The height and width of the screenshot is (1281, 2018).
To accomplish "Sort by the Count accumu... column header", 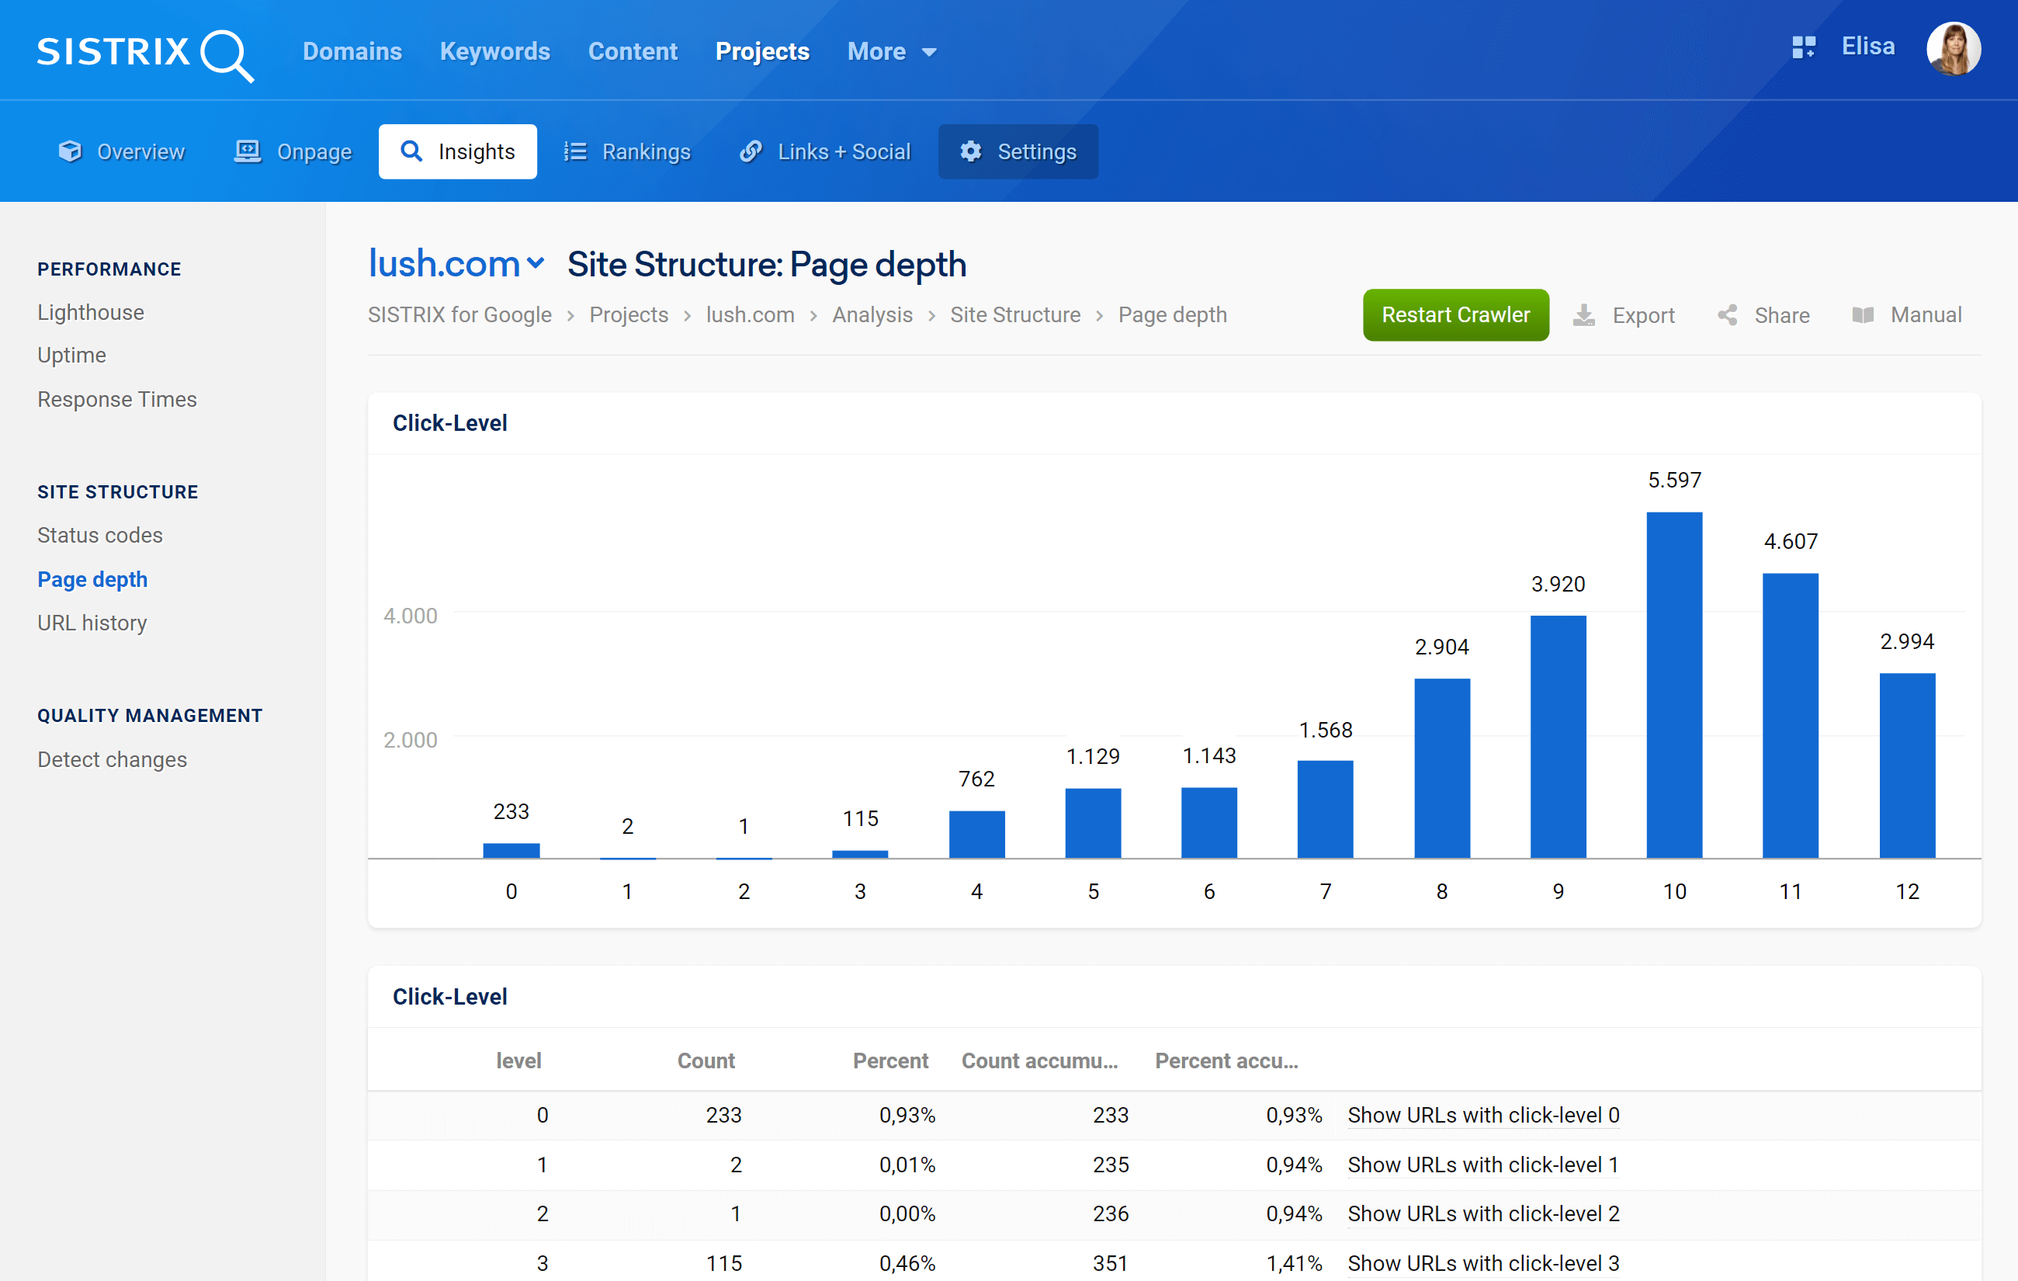I will (x=1039, y=1061).
